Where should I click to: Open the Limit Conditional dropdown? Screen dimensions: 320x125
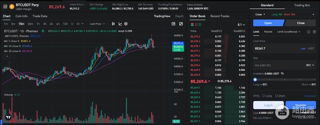[289, 32]
